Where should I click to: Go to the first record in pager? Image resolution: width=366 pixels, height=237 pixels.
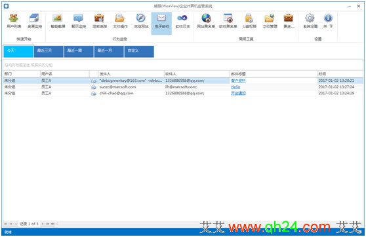point(6,224)
